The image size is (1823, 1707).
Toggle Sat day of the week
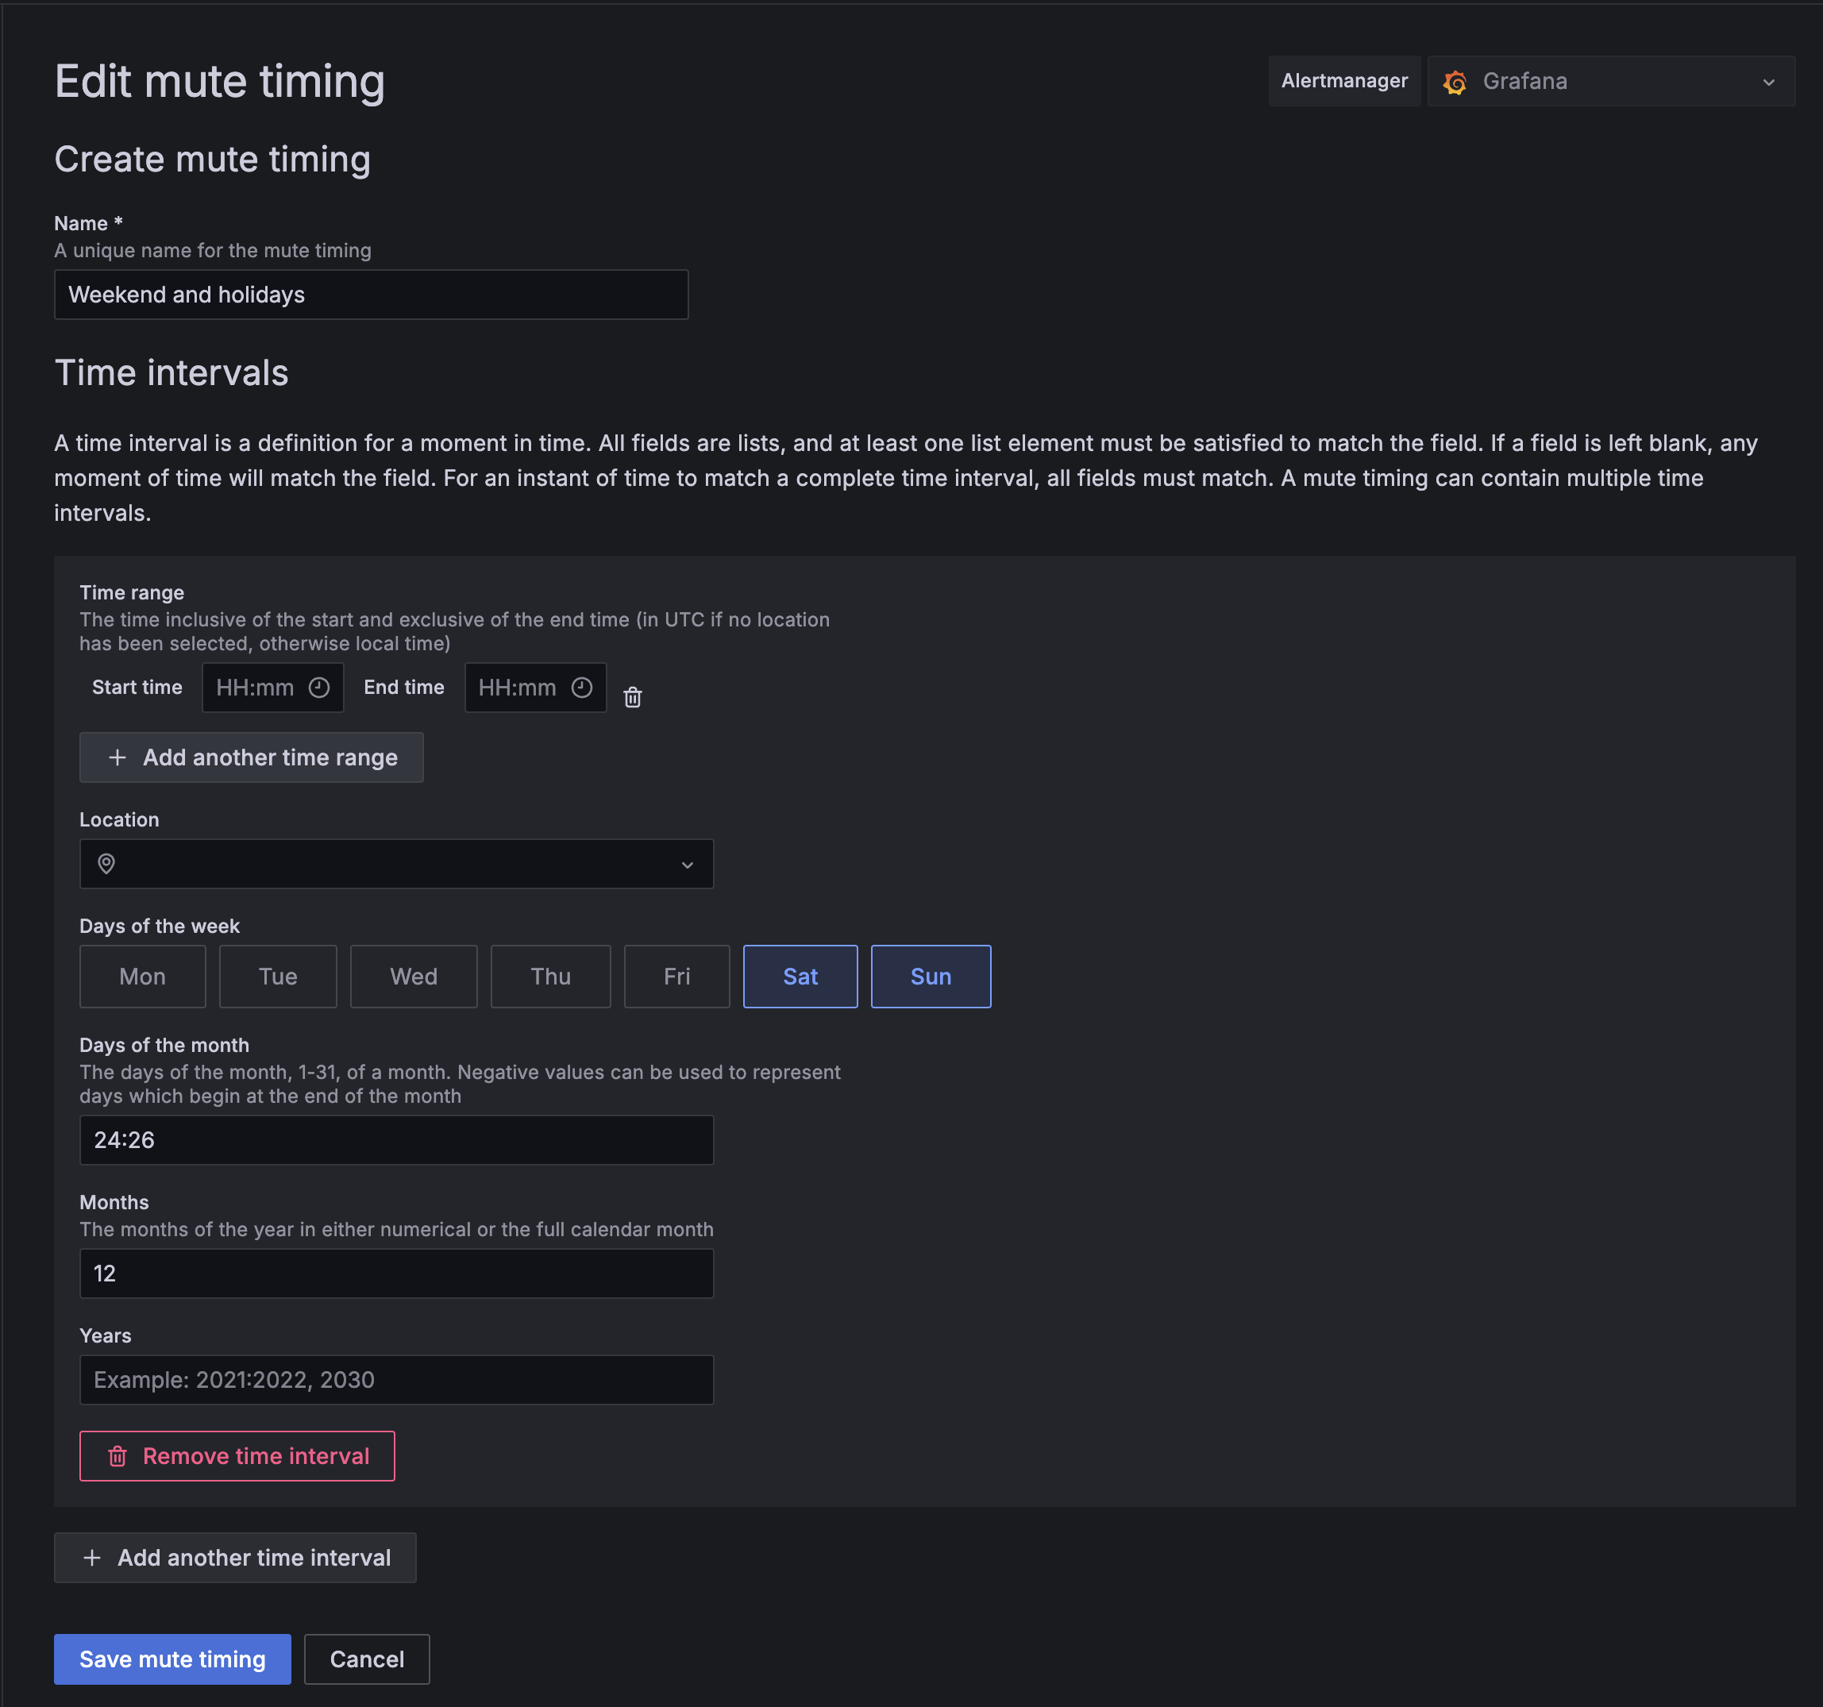tap(800, 977)
